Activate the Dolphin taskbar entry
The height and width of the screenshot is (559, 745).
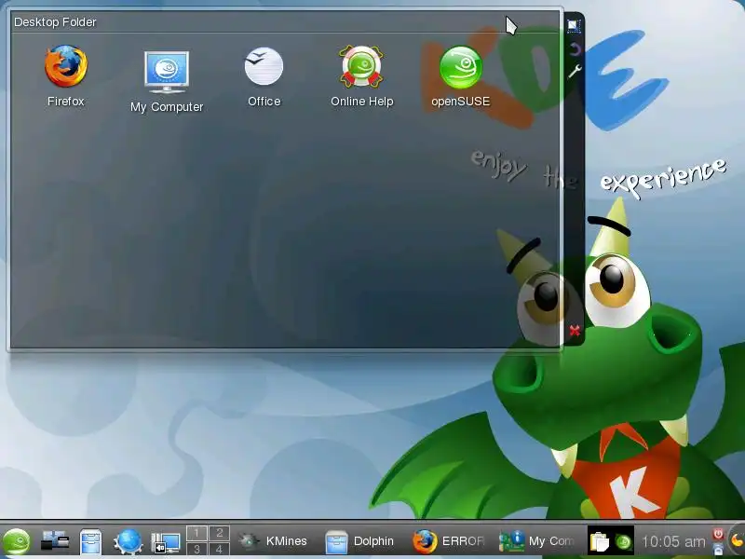coord(360,541)
